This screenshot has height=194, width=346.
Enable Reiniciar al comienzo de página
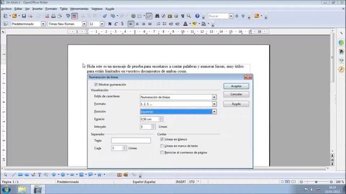coord(162,153)
